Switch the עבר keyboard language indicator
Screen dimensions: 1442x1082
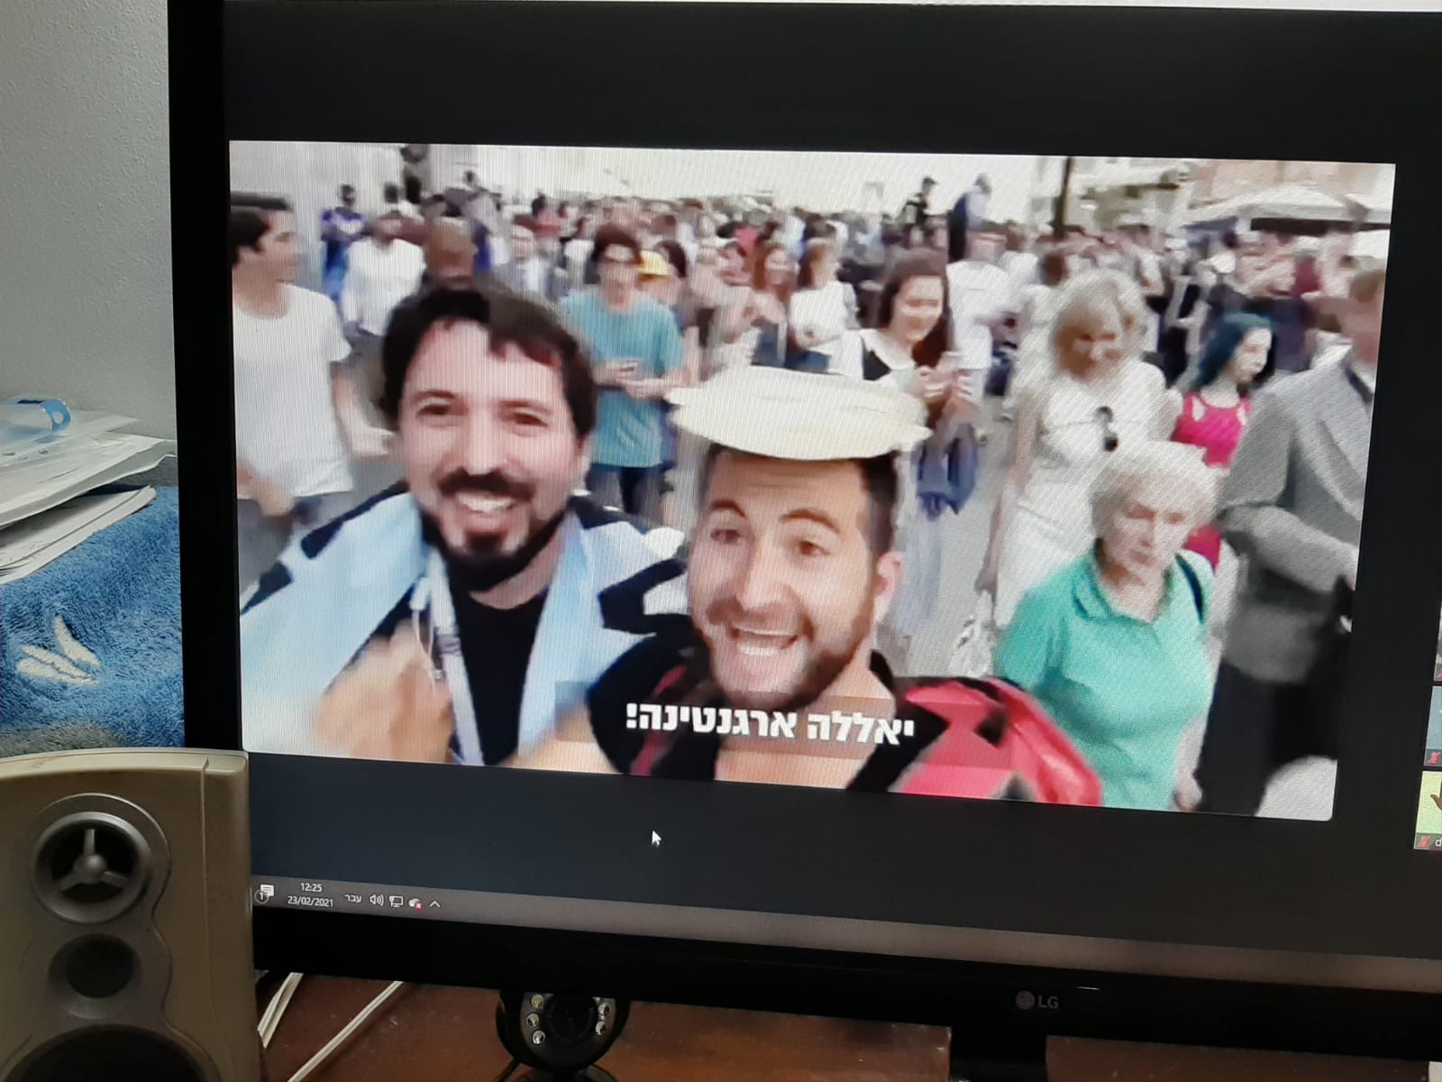click(x=352, y=900)
